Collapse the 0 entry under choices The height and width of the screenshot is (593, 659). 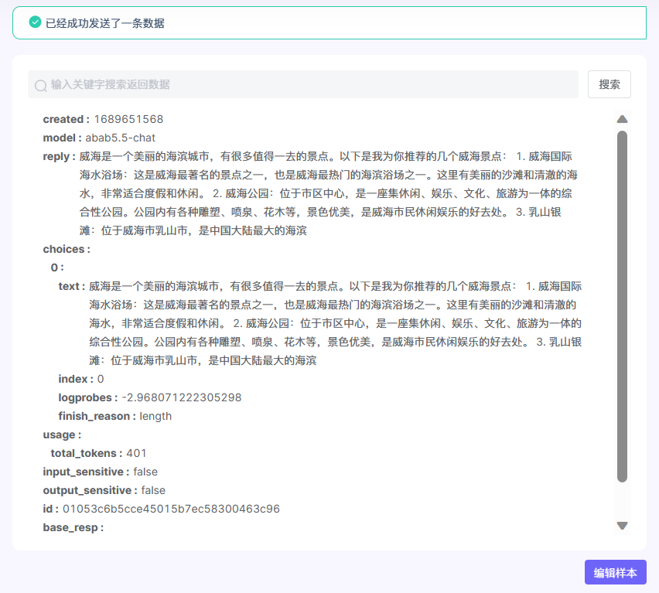[56, 268]
